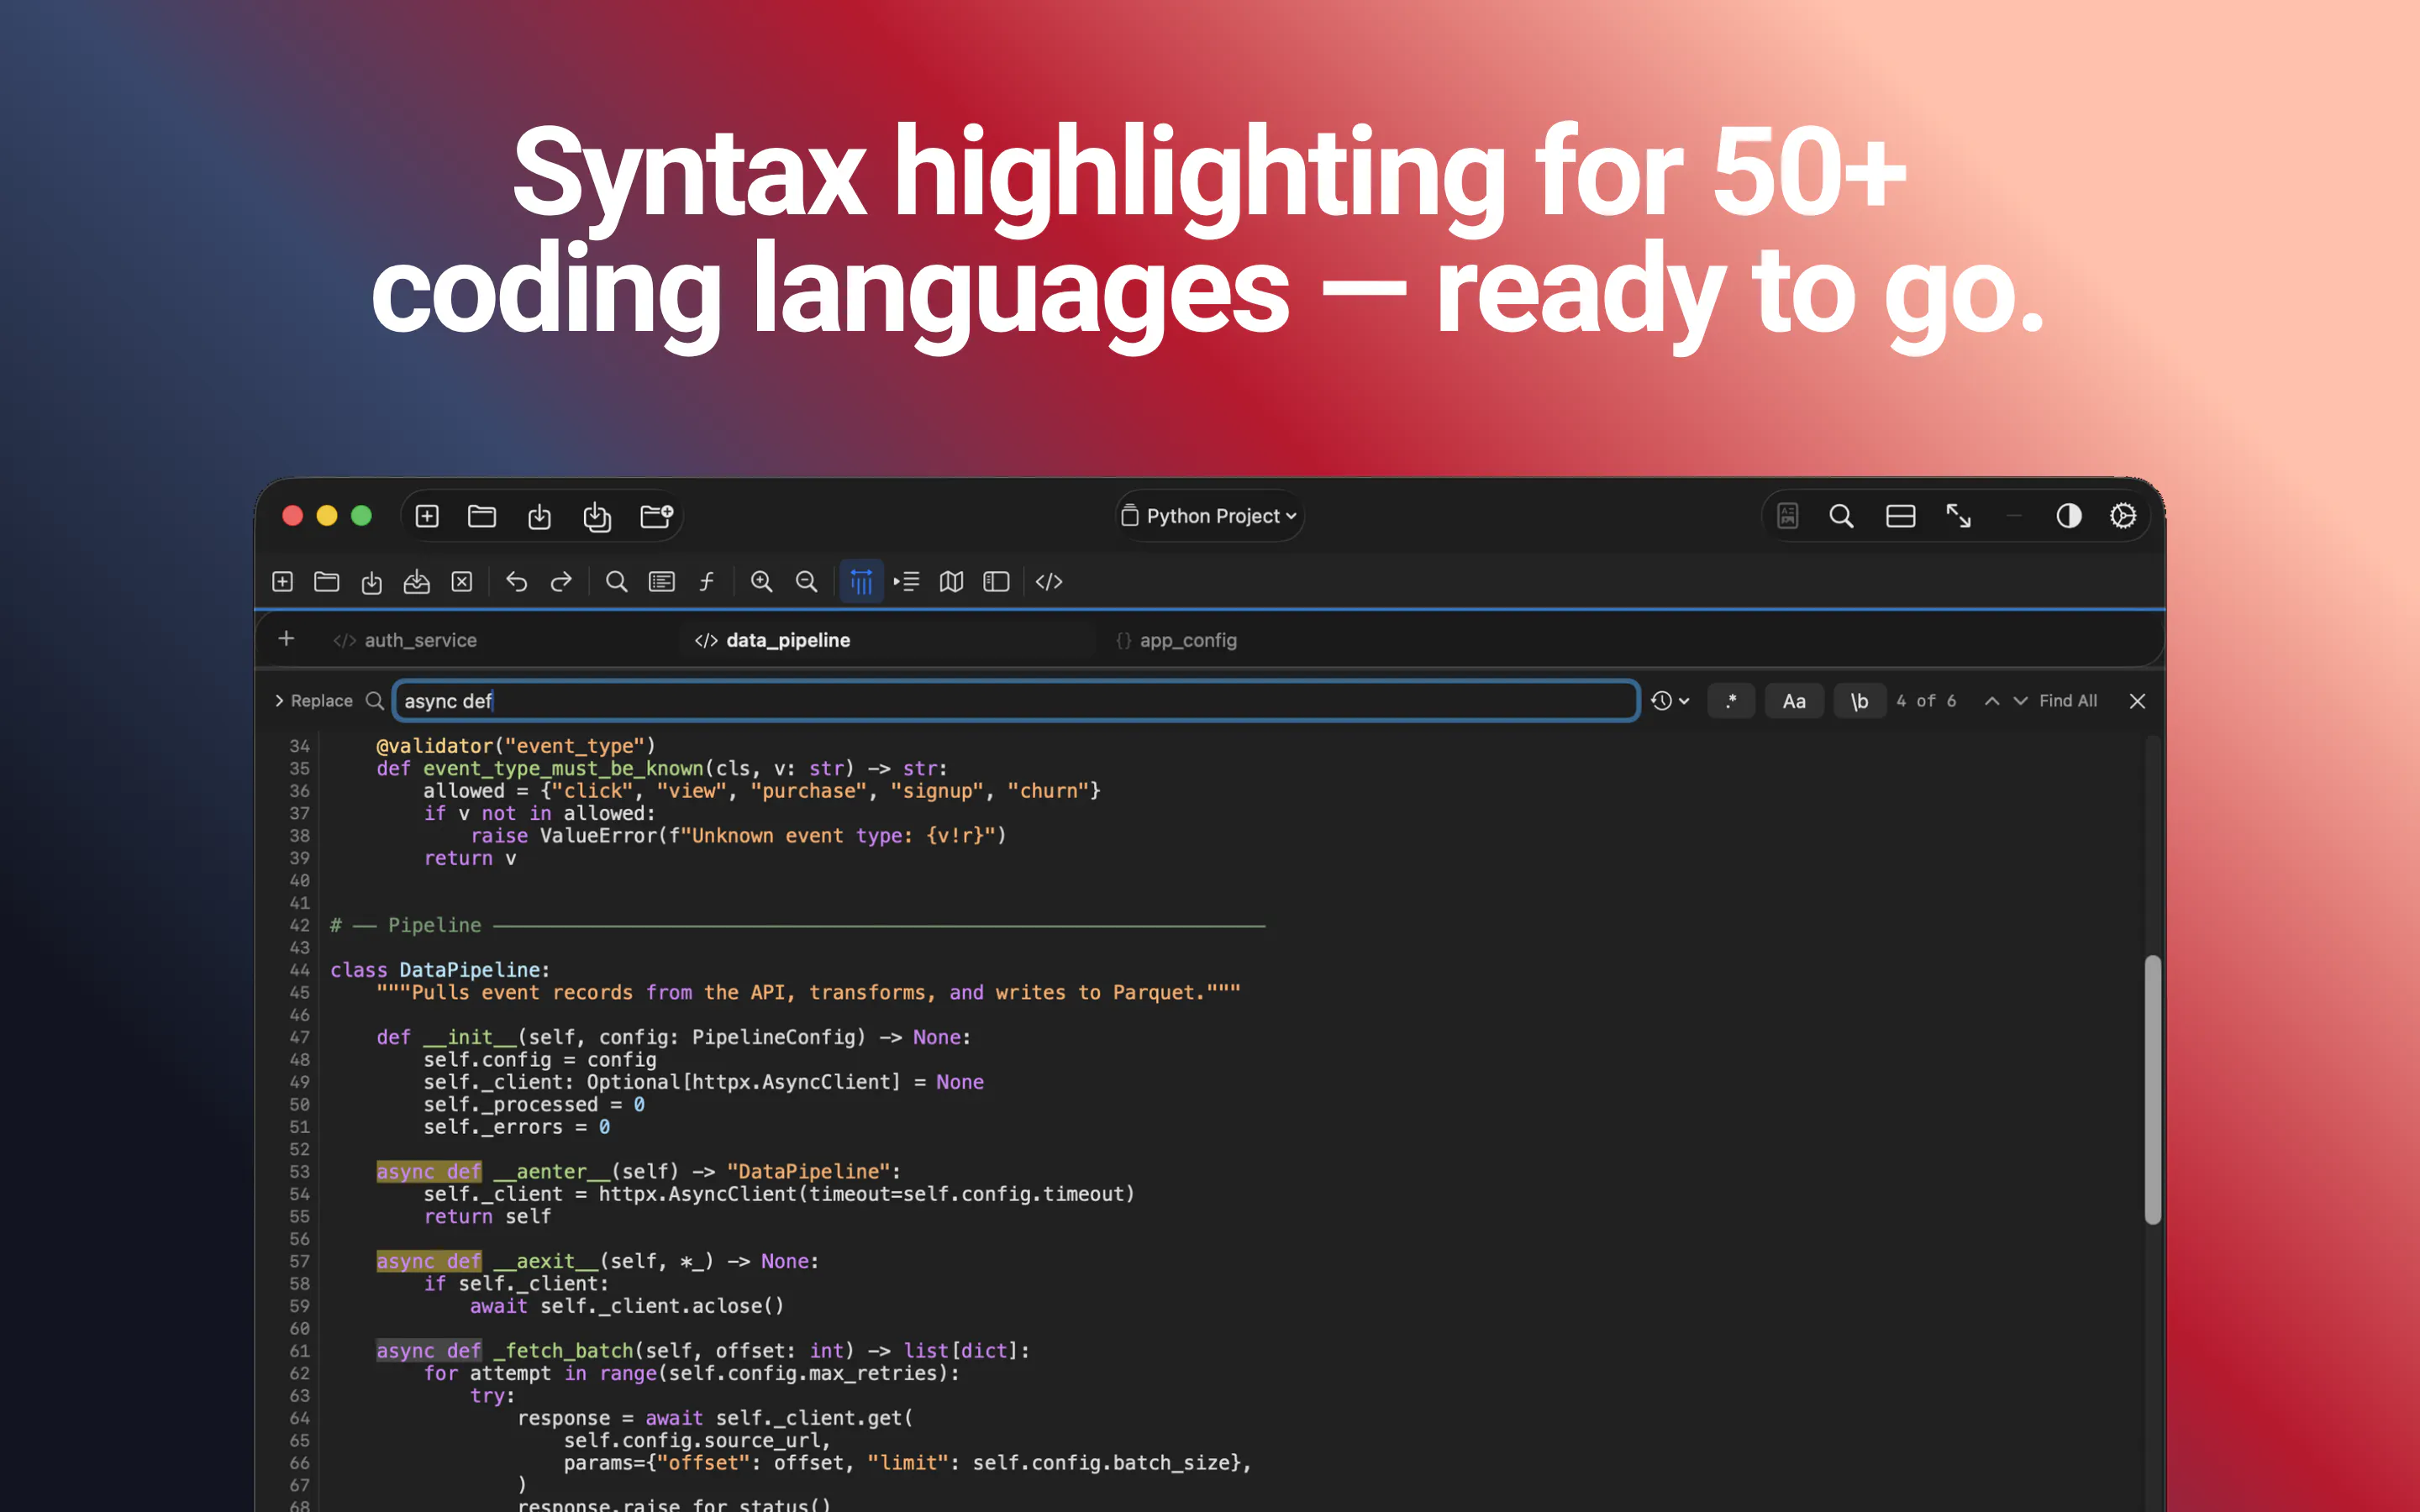
Task: Close the find bar with the X
Action: [x=2137, y=701]
